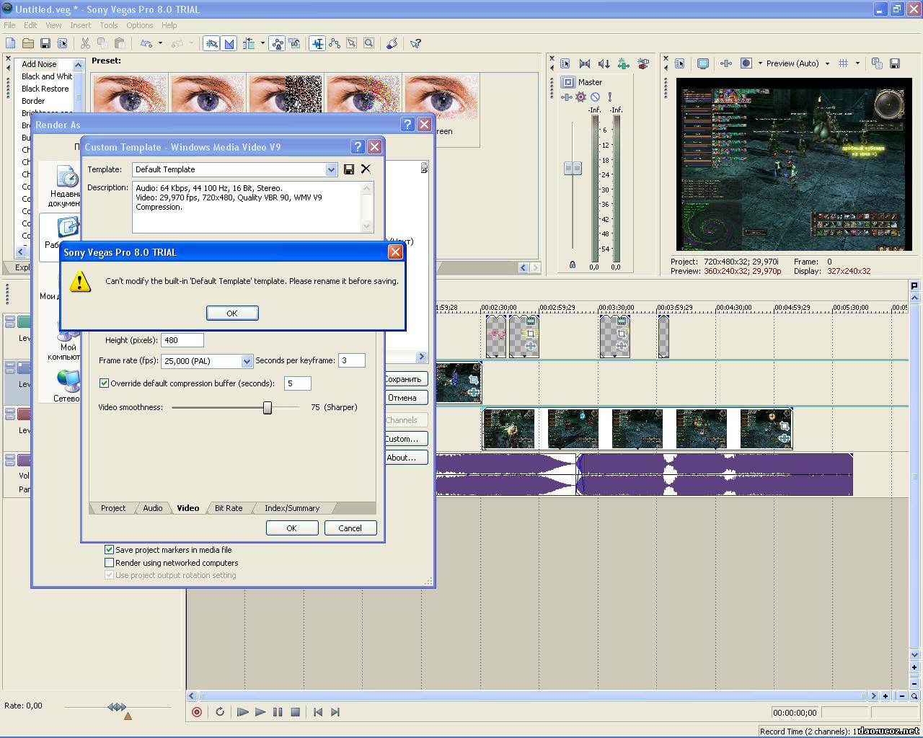Enable Render using networked computers
The height and width of the screenshot is (738, 923).
pos(110,562)
